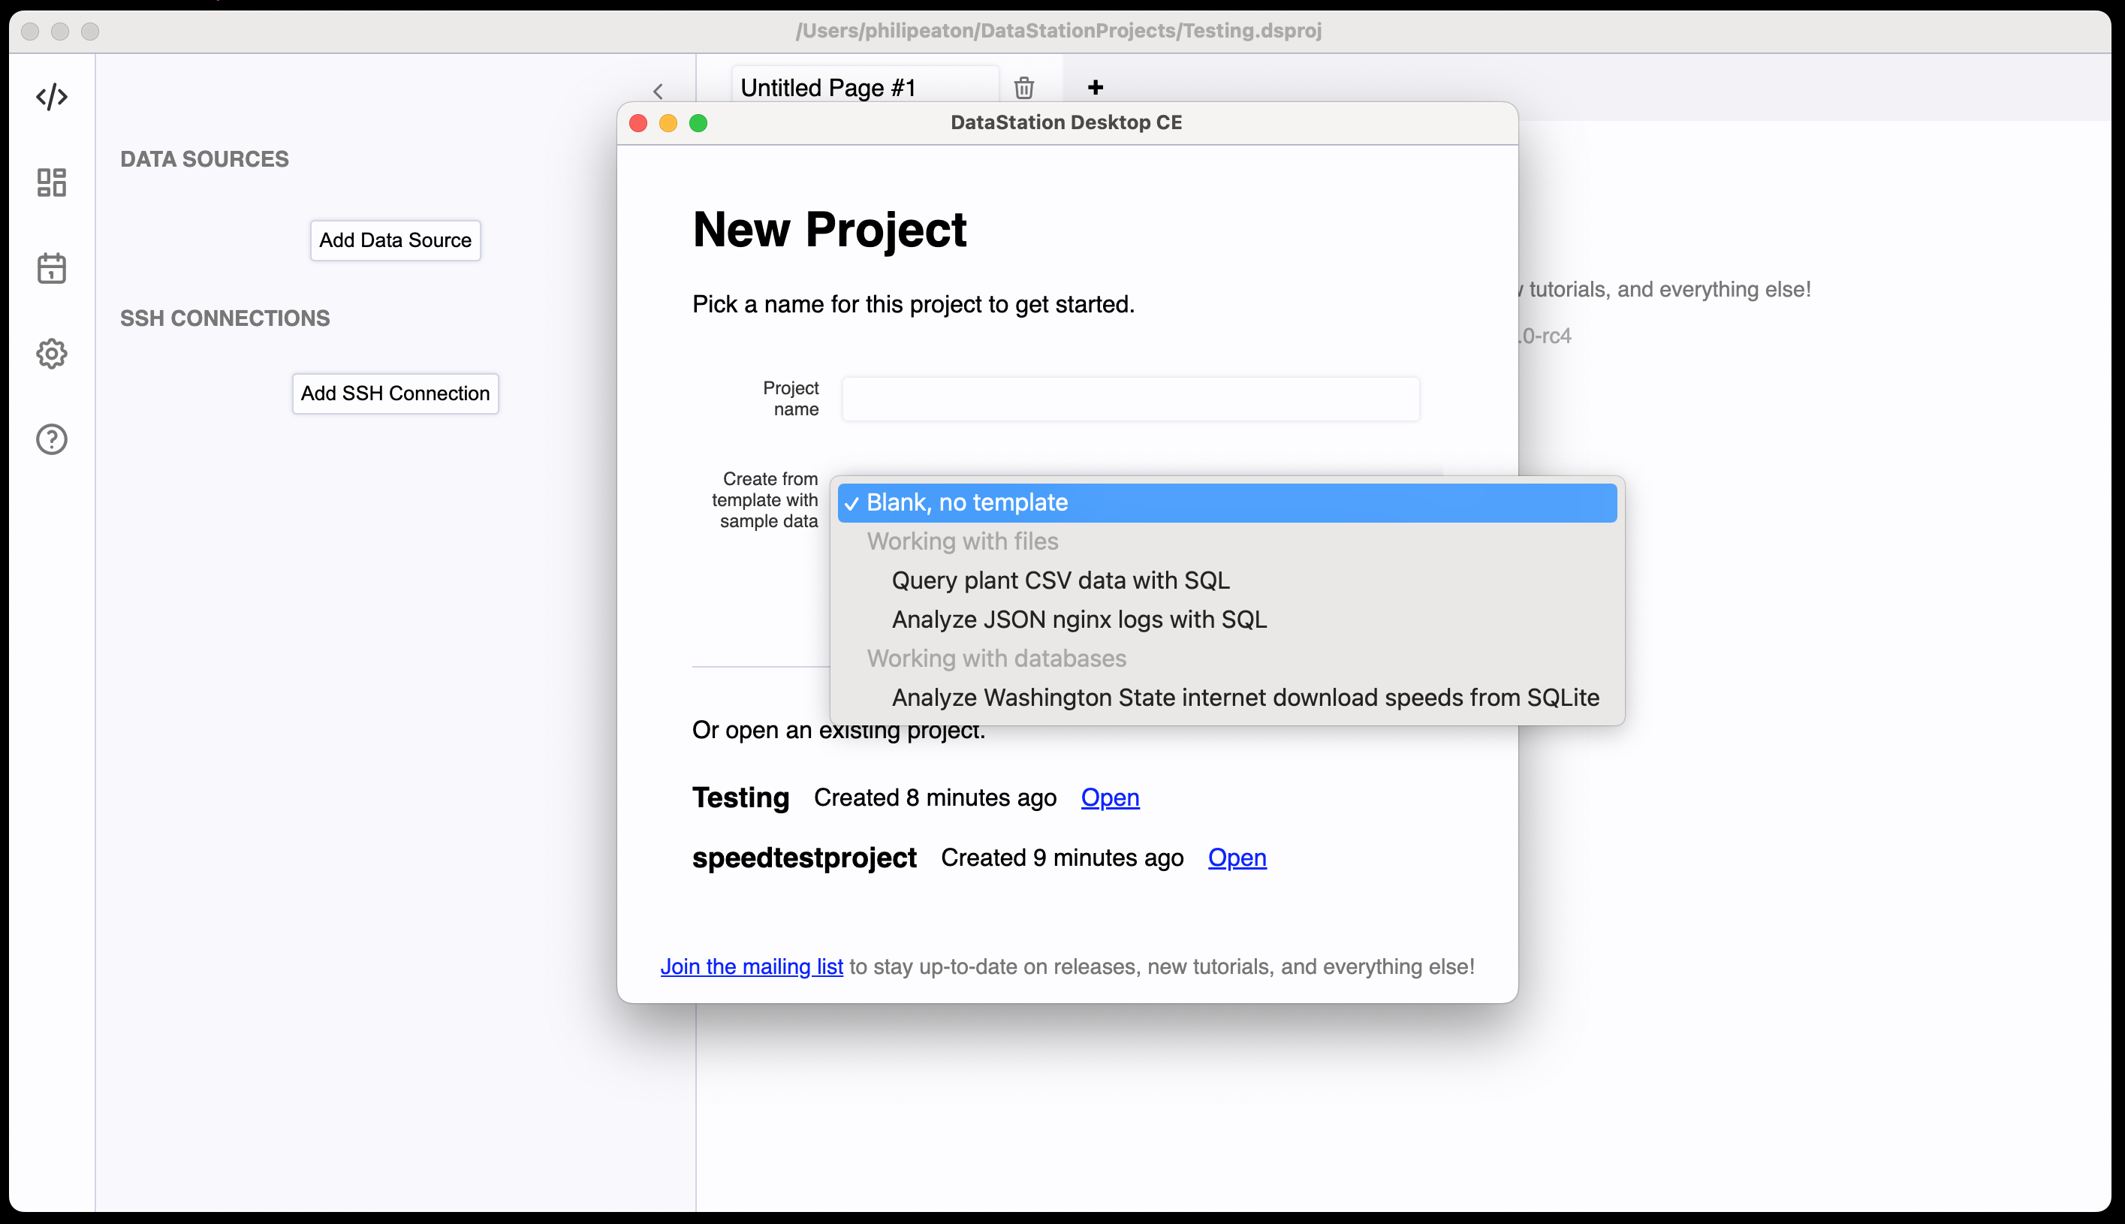Open the speedtestproject project link
Viewport: 2125px width, 1224px height.
1237,858
